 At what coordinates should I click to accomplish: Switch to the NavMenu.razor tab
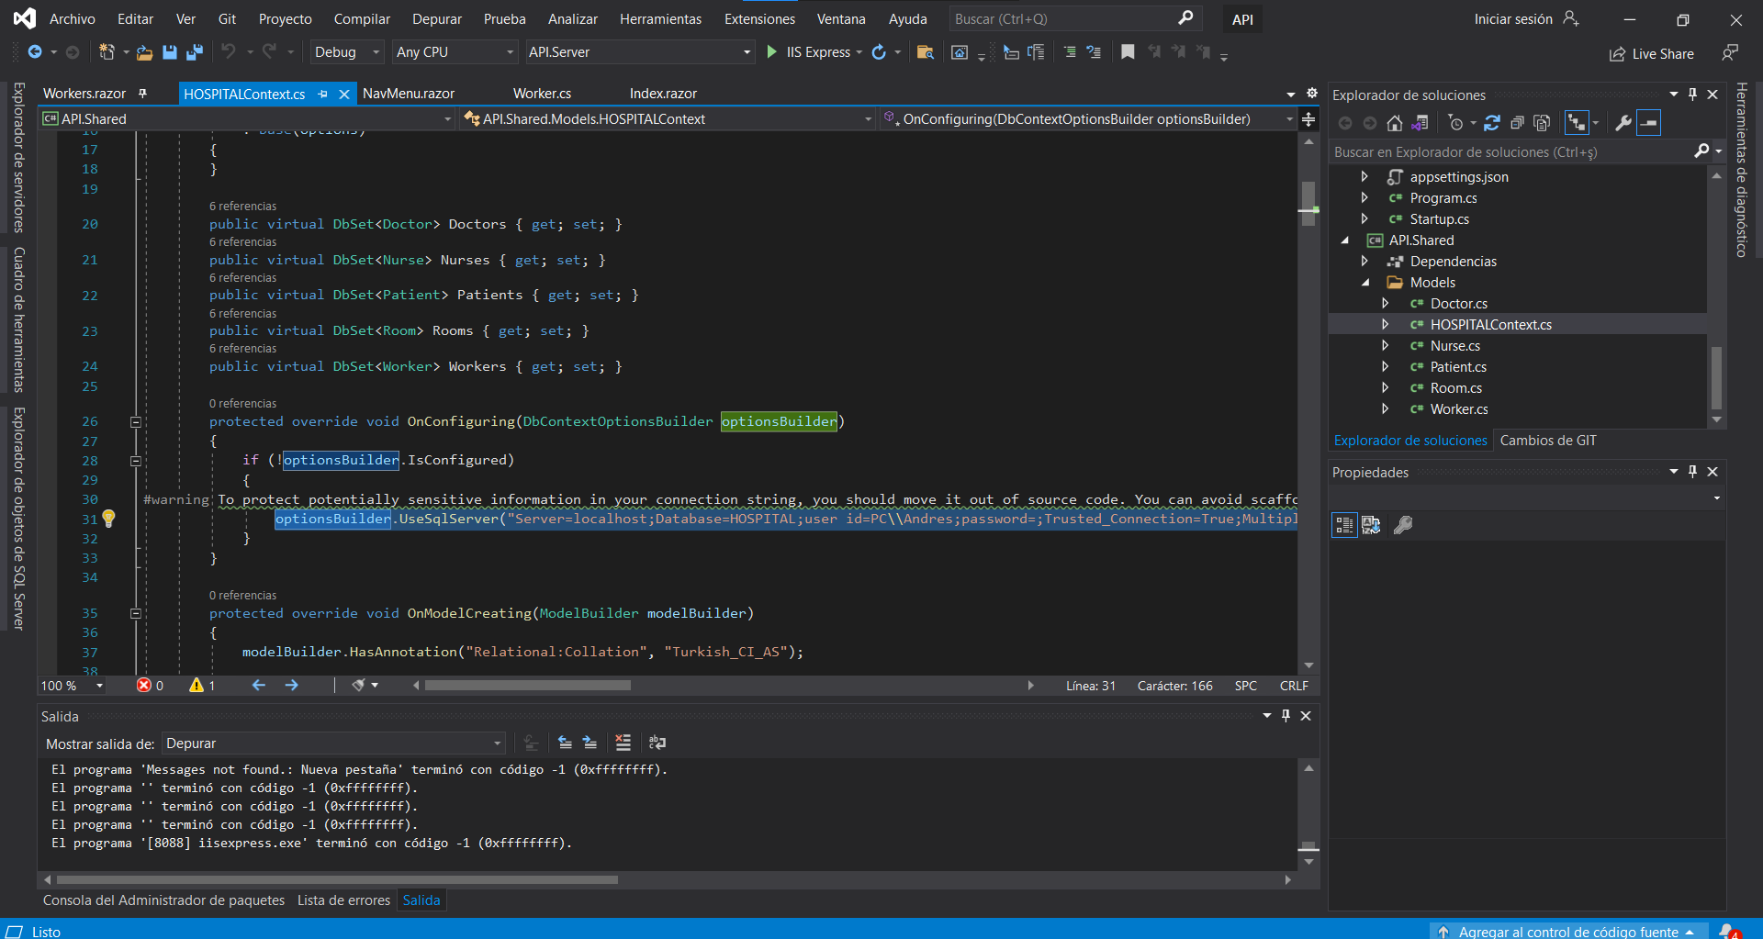pos(409,94)
